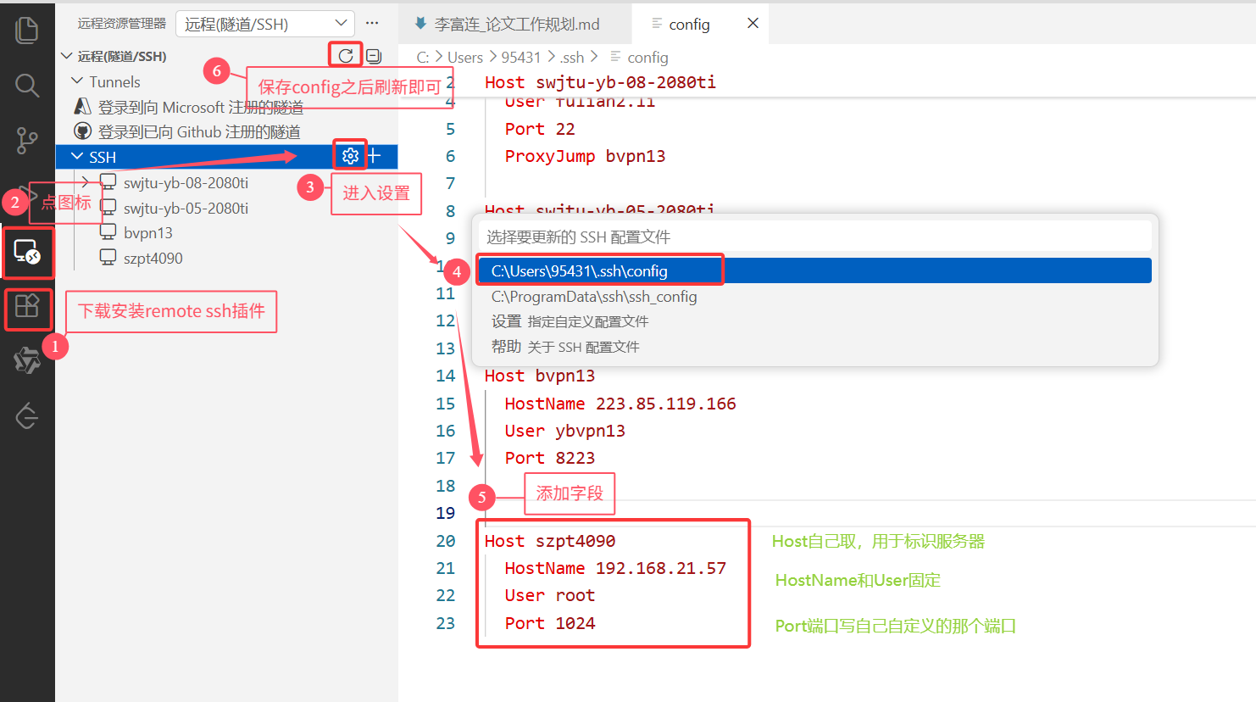Open the more actions menu beside the remote selector
This screenshot has width=1256, height=702.
(x=371, y=23)
